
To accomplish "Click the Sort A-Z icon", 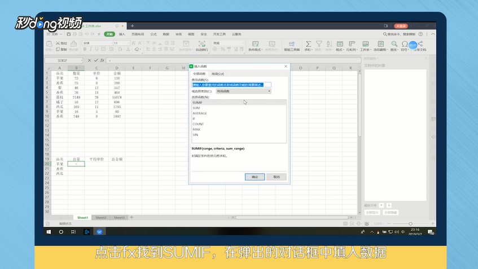I will 329,44.
